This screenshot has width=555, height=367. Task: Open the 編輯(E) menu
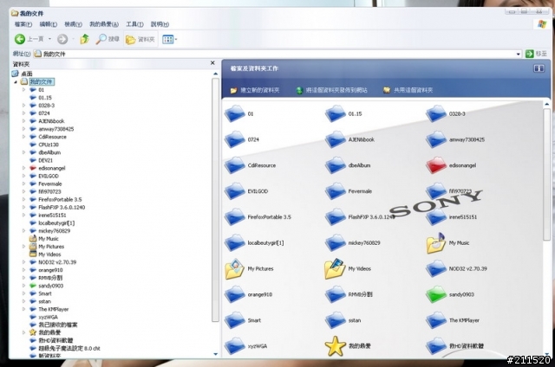pos(49,24)
